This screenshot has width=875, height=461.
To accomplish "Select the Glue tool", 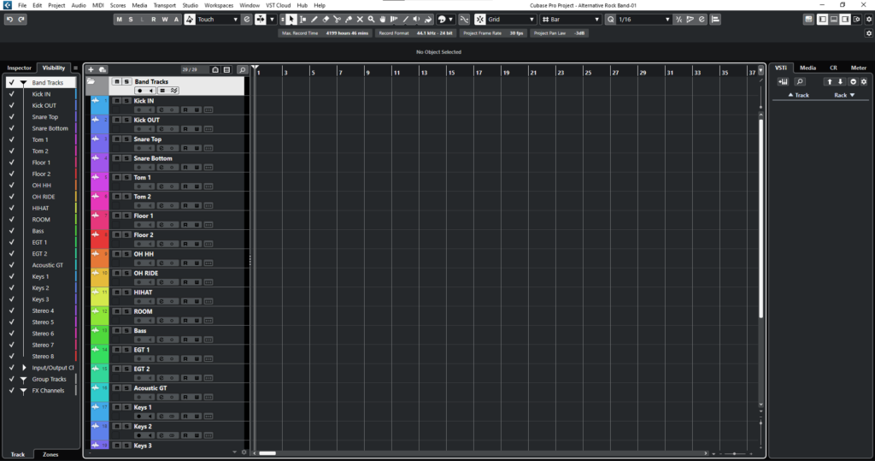I will (x=349, y=20).
